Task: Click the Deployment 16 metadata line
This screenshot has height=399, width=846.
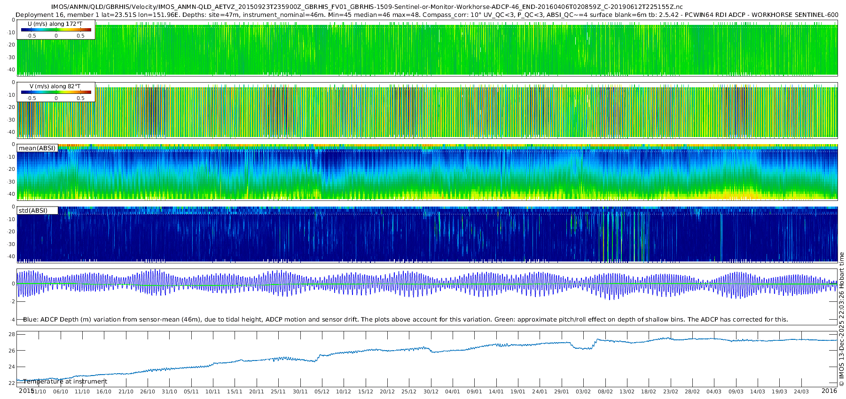Action: point(427,15)
